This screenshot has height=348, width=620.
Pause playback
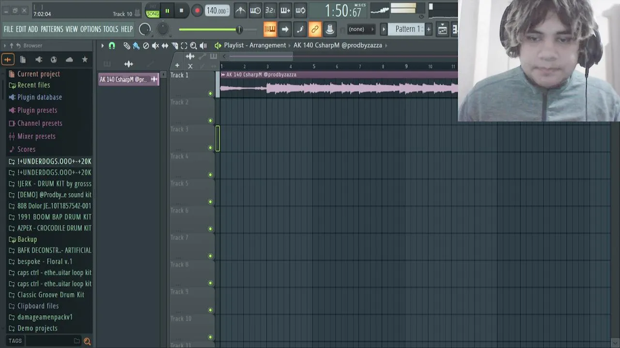(x=167, y=11)
